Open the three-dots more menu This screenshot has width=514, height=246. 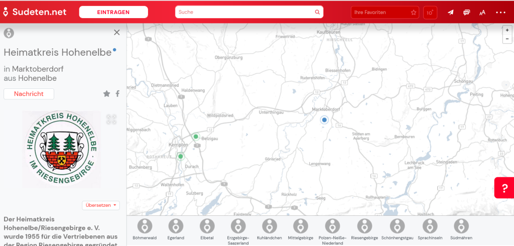tap(500, 13)
